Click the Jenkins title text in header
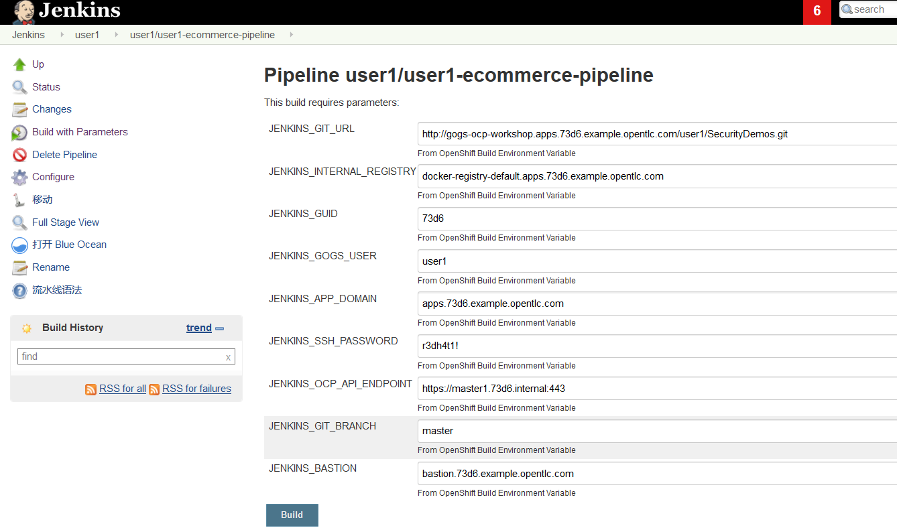The width and height of the screenshot is (897, 532). tap(80, 10)
